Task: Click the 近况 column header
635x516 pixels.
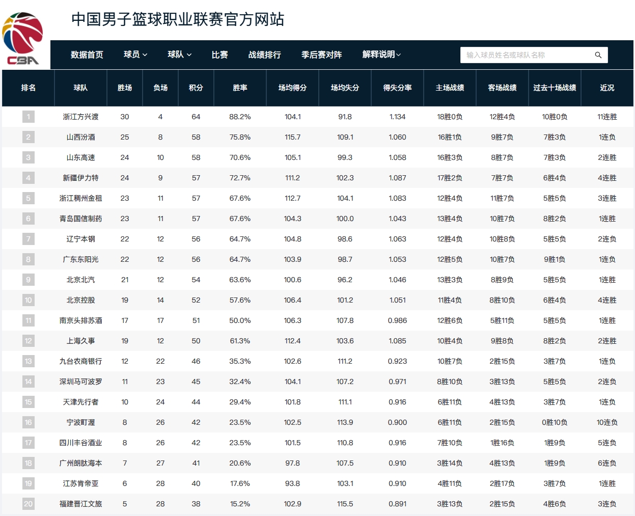Action: (x=607, y=88)
